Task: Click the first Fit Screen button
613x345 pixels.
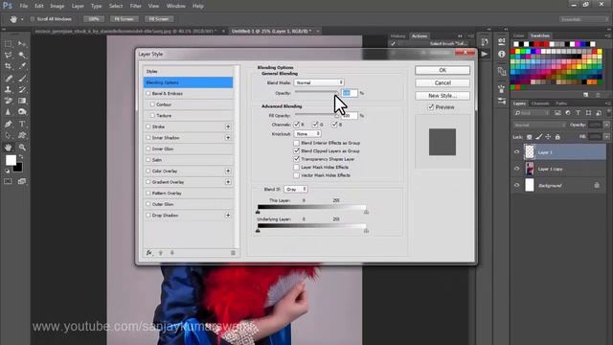Action: tap(124, 19)
